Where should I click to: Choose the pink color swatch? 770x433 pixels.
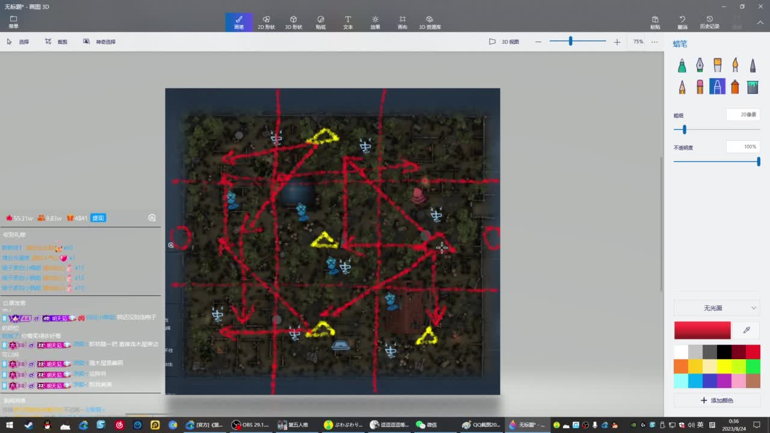click(739, 381)
